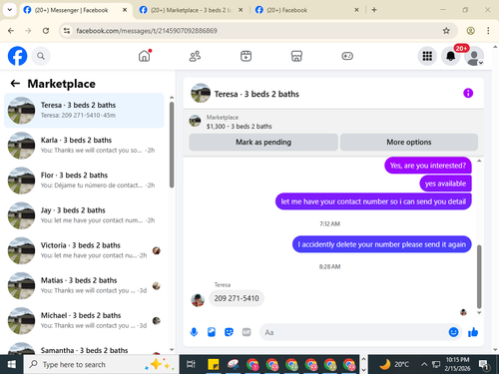Attach a photo using the image icon
Image resolution: width=499 pixels, height=374 pixels.
click(212, 332)
